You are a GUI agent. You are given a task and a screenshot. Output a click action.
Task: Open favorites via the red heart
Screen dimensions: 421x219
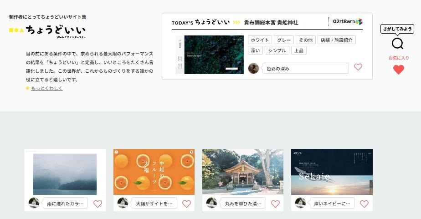(x=398, y=70)
